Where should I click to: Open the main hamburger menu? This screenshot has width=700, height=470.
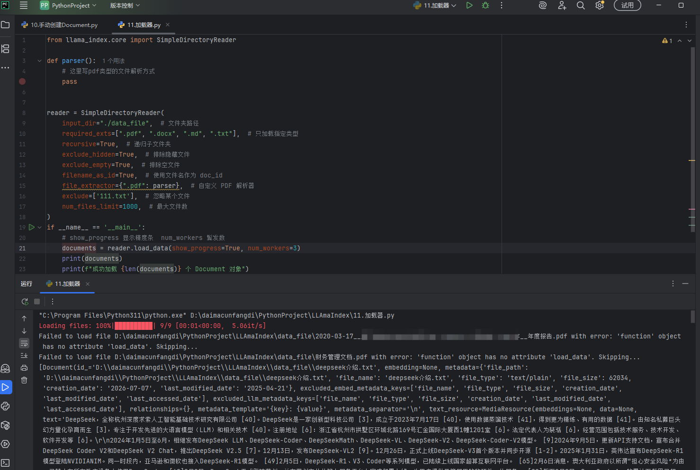[24, 5]
